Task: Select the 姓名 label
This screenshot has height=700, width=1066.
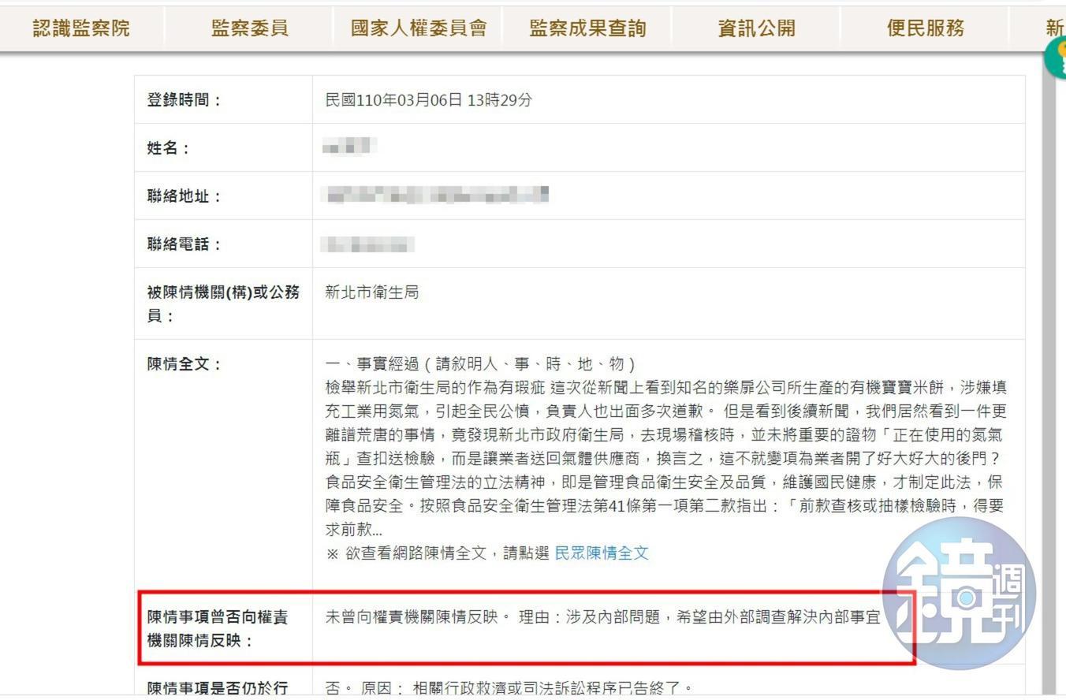Action: coord(169,148)
